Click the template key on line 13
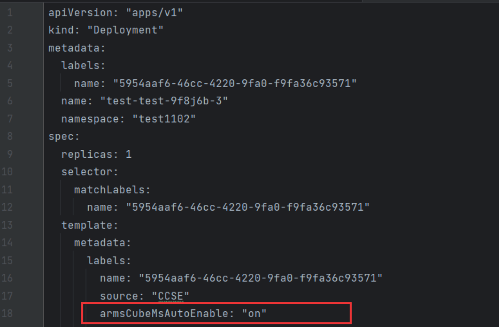Viewport: 499px width, 327px height. [x=90, y=225]
